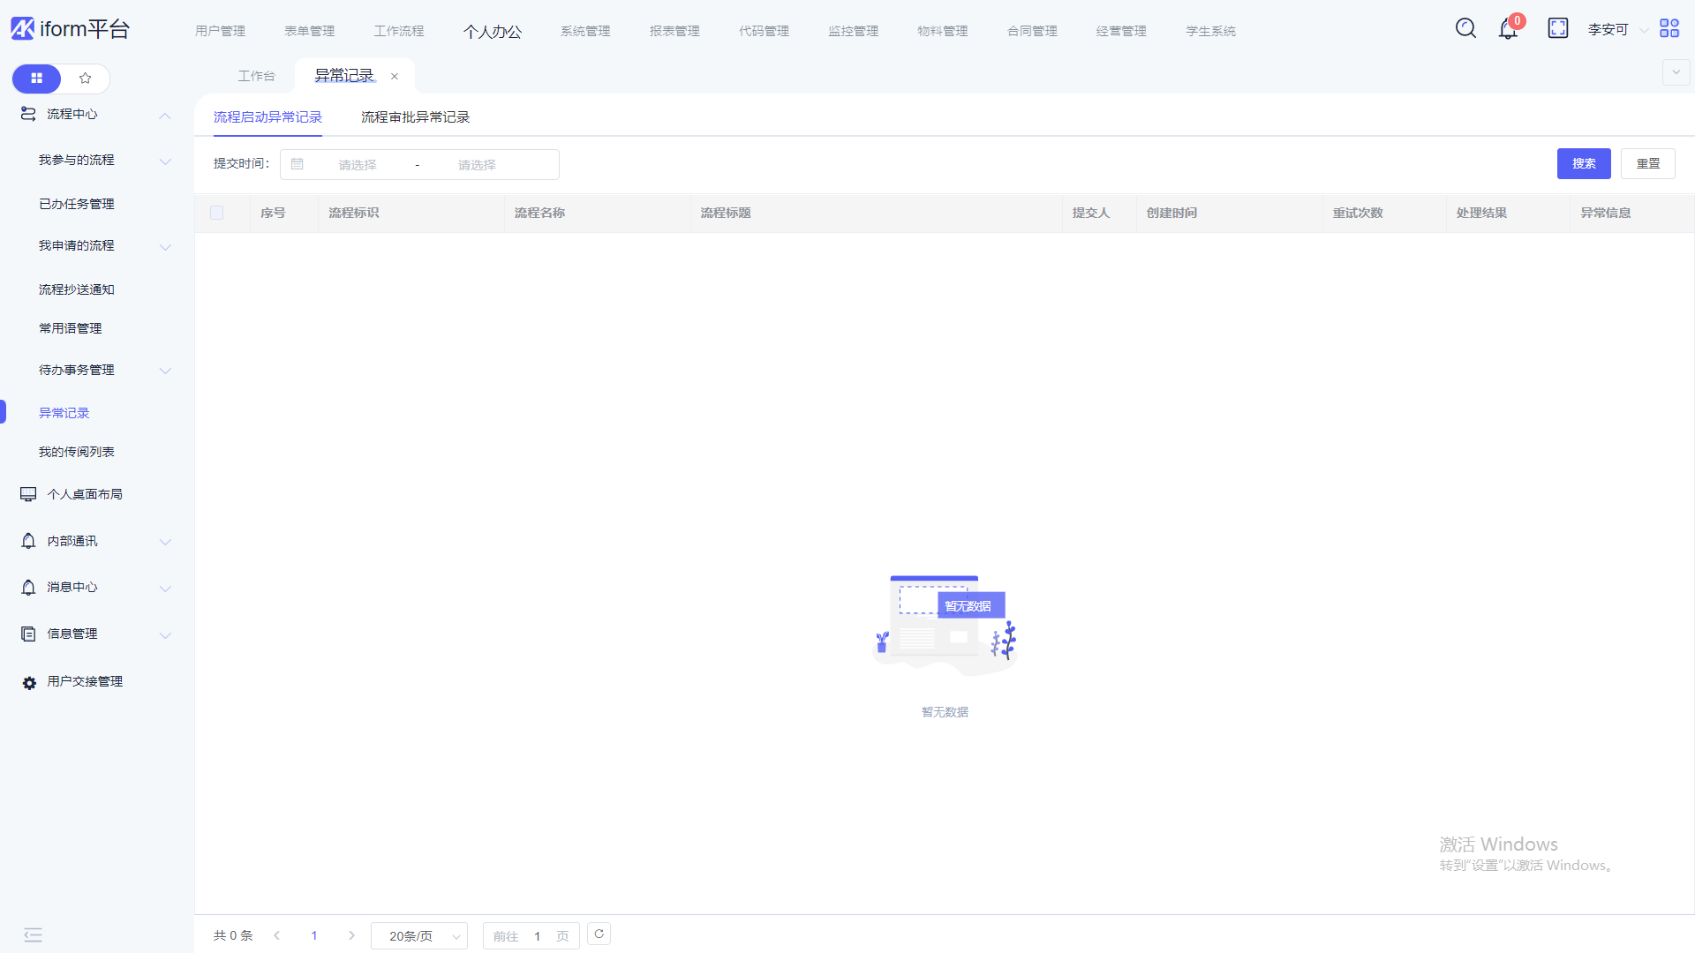Switch to 流程审批异常记录 tab
This screenshot has height=953, width=1695.
pyautogui.click(x=415, y=117)
